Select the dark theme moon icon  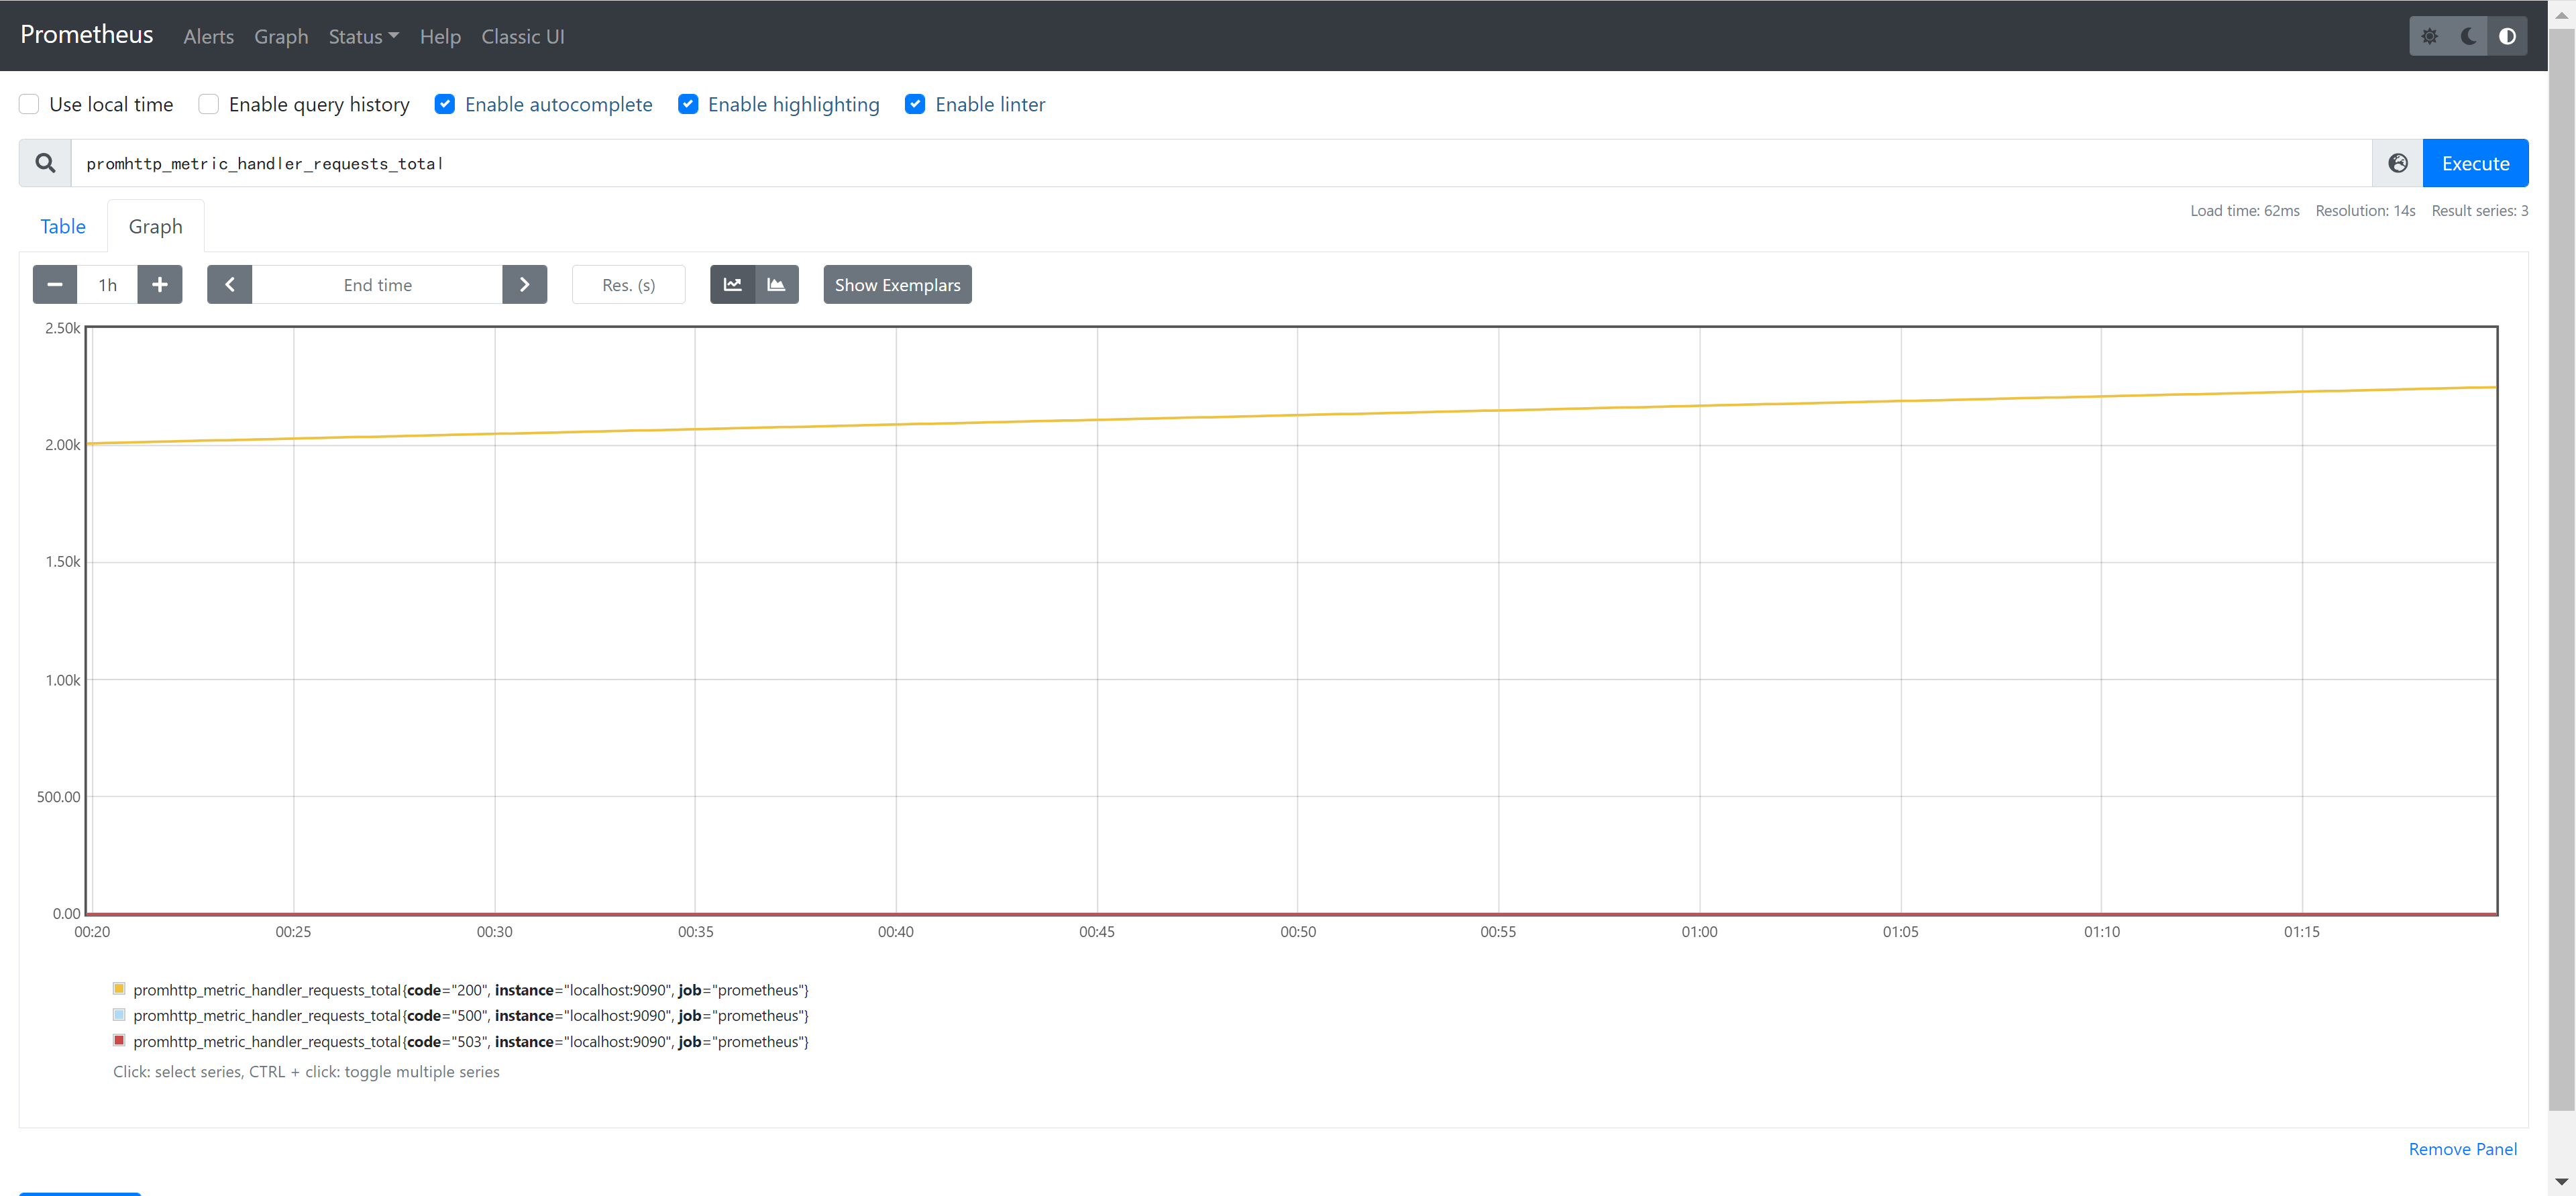click(2468, 36)
